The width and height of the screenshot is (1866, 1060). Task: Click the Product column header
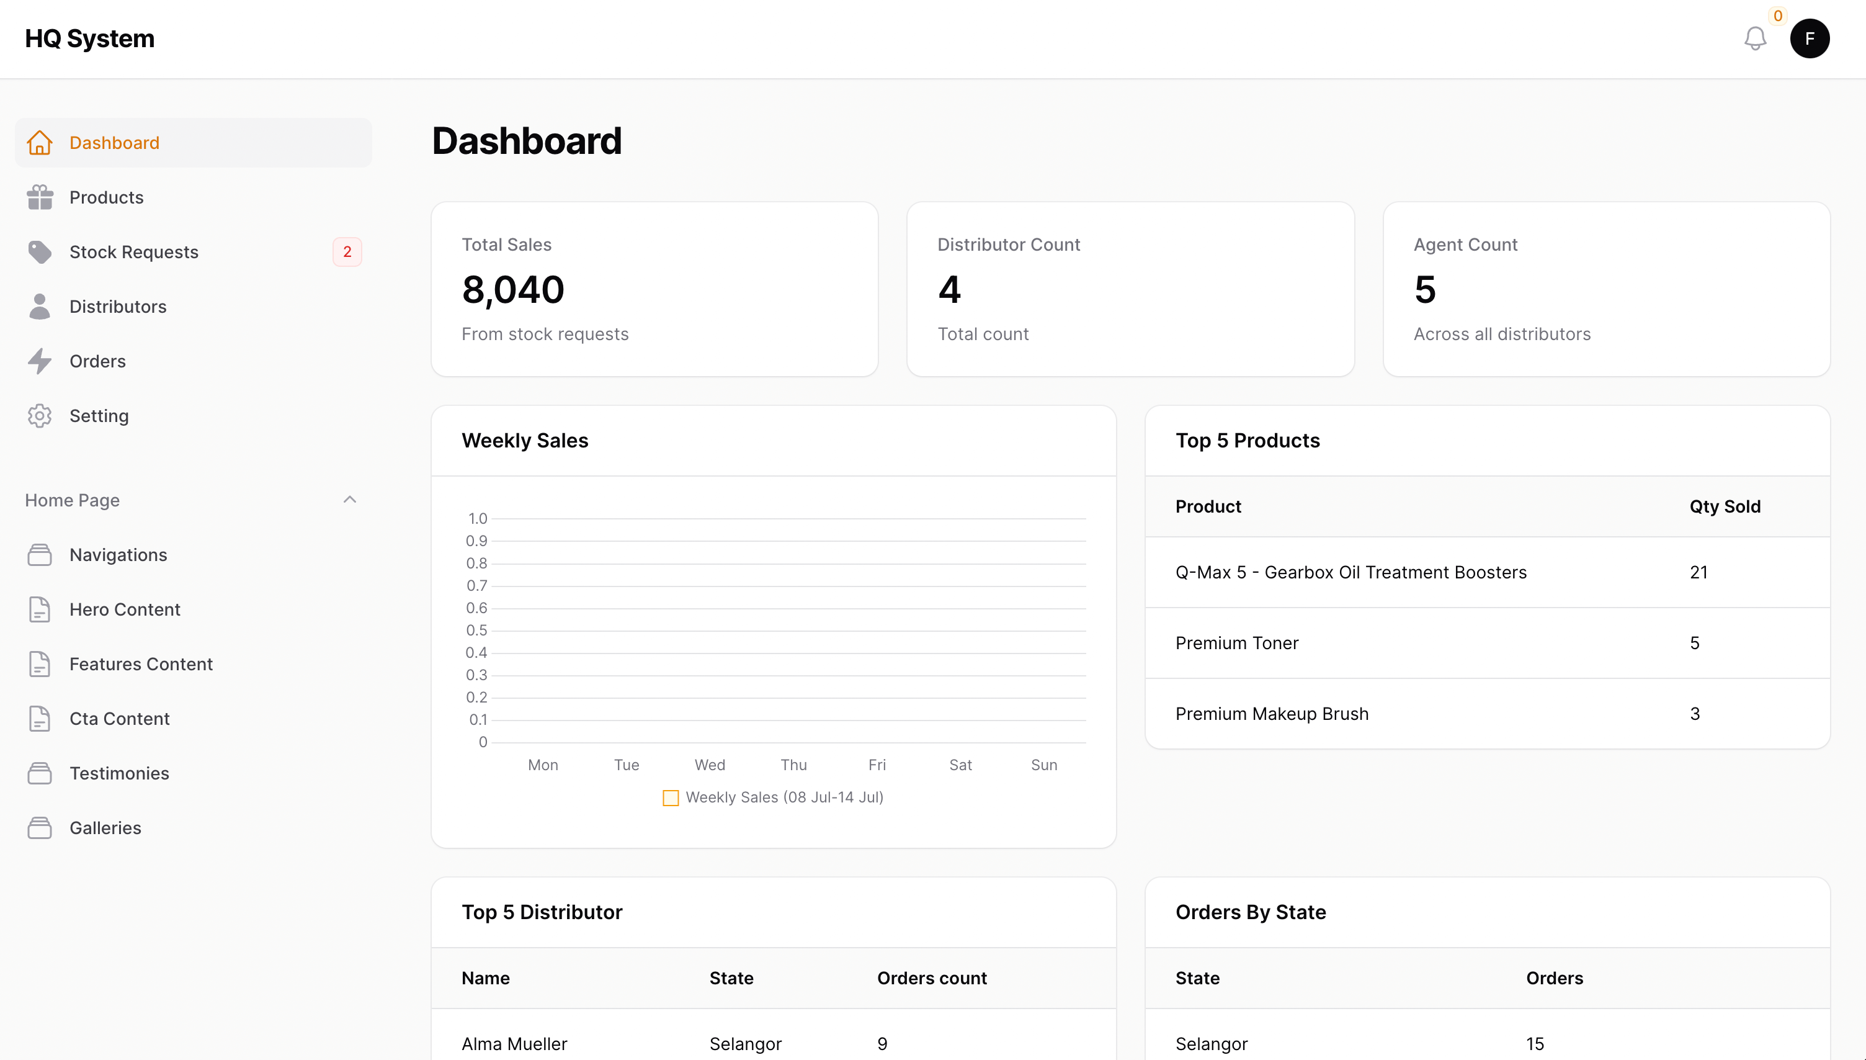(x=1208, y=506)
